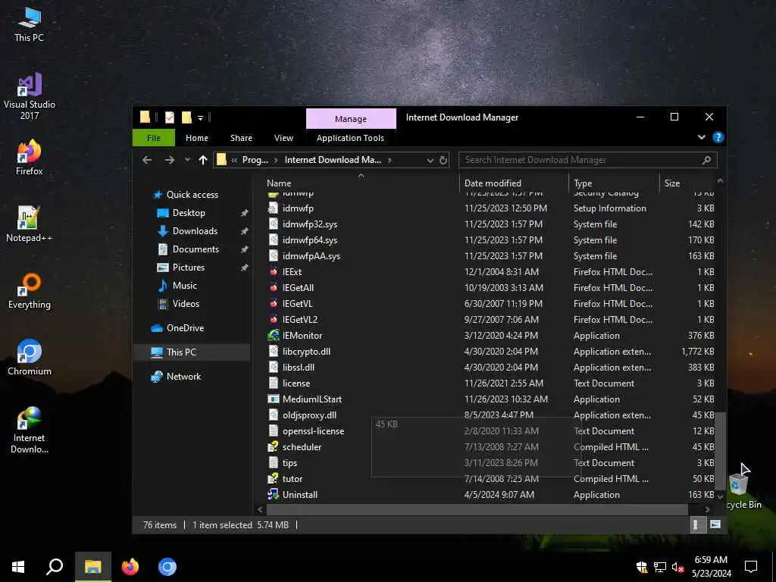Click the Manage contextual tab
Screen dimensions: 776x582
click(x=351, y=119)
